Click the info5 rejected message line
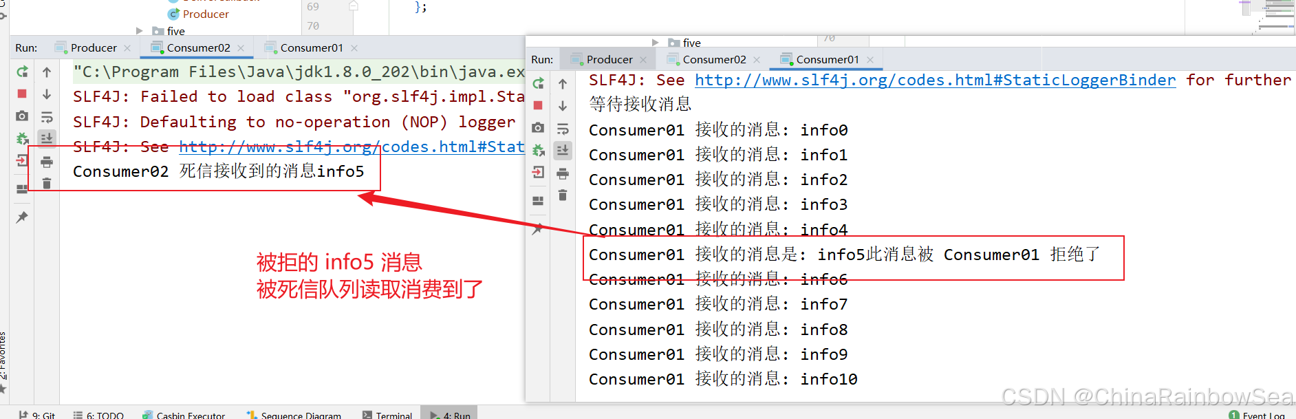 click(845, 255)
